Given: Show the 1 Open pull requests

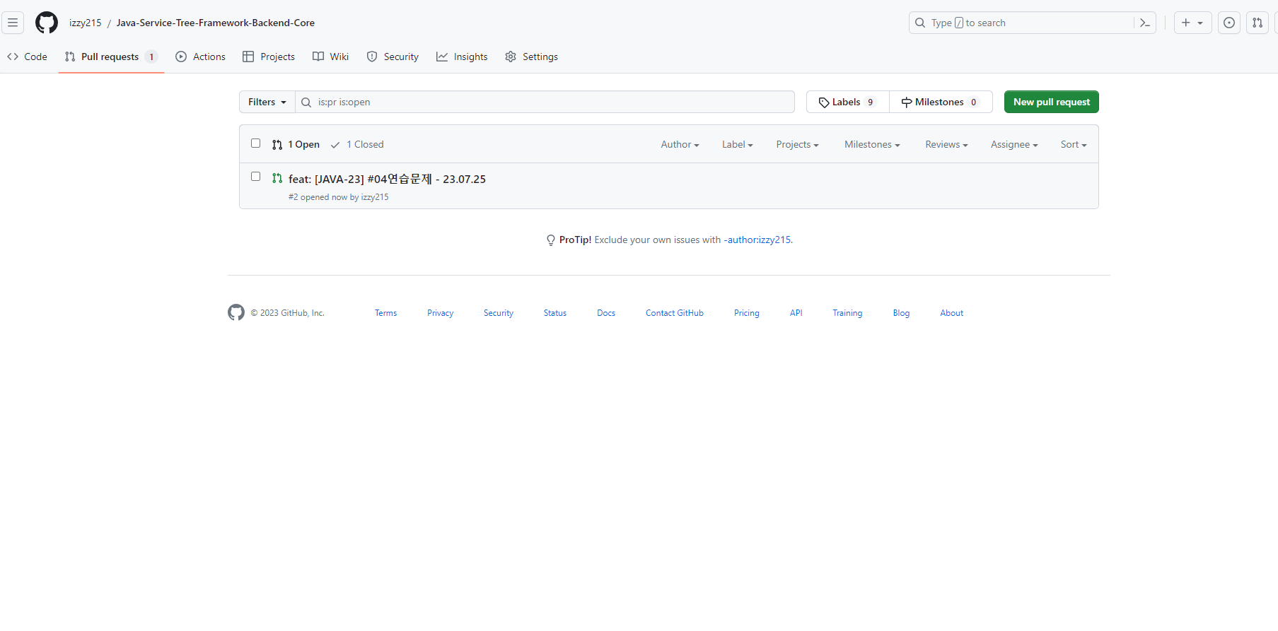Looking at the screenshot, I should [296, 144].
